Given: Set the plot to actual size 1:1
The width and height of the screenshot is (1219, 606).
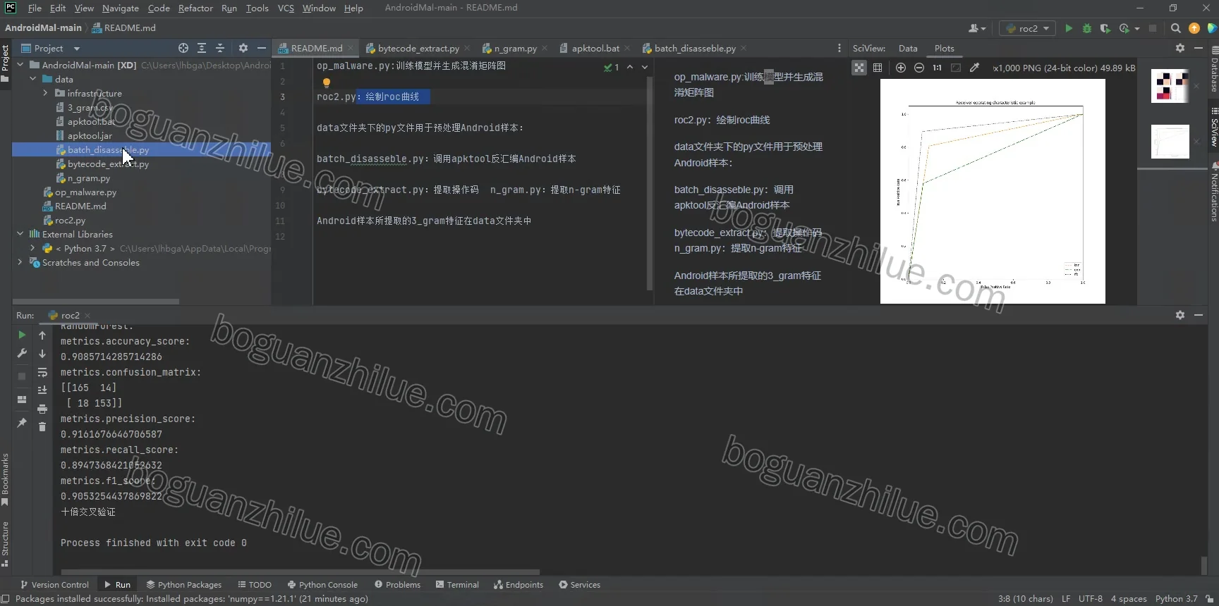Looking at the screenshot, I should click(937, 68).
